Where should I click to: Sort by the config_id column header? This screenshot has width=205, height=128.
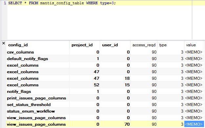point(38,45)
